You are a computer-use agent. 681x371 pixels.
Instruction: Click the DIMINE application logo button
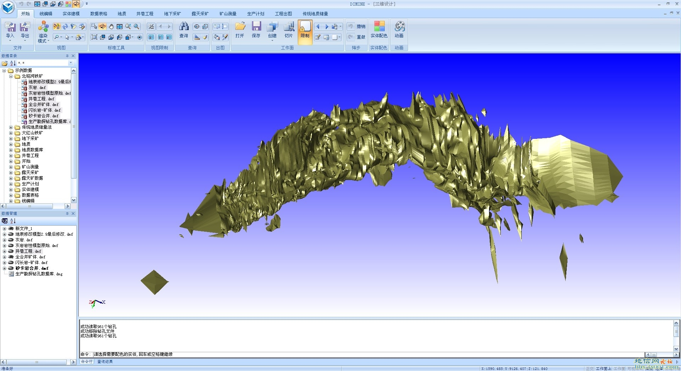click(x=8, y=7)
